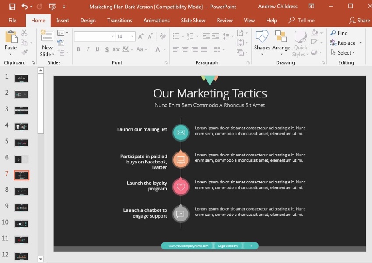
Task: Select center text alignment
Action: click(x=186, y=49)
